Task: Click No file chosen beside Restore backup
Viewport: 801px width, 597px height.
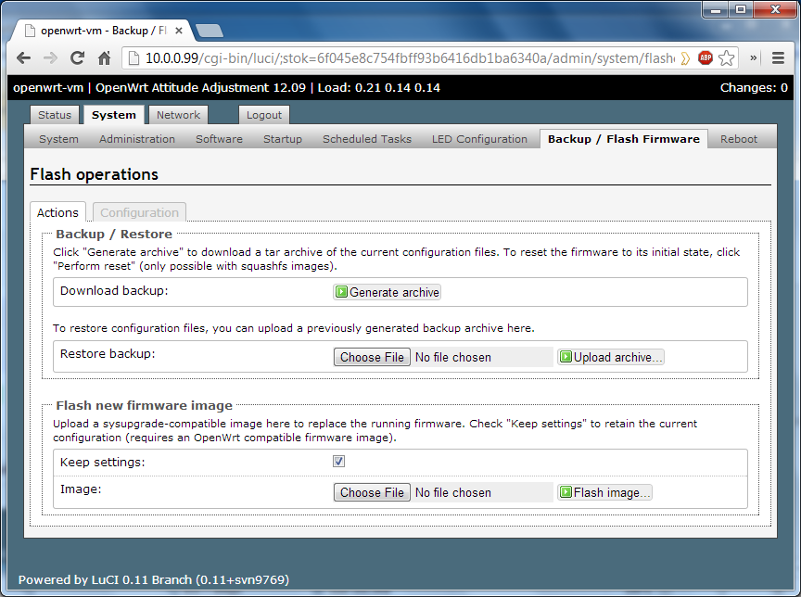Action: (453, 358)
